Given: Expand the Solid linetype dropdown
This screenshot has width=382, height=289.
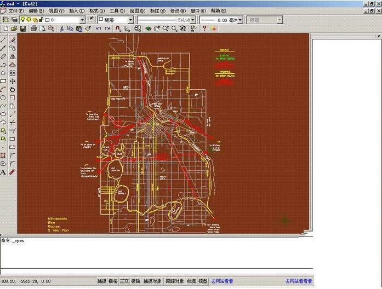Looking at the screenshot, I should pyautogui.click(x=193, y=20).
